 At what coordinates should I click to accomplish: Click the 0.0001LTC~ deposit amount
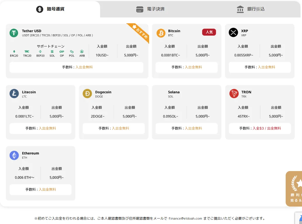(25, 117)
